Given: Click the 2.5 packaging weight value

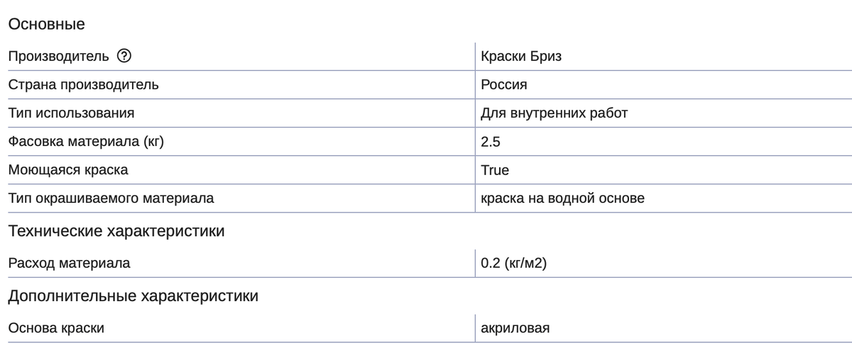Looking at the screenshot, I should click(490, 142).
